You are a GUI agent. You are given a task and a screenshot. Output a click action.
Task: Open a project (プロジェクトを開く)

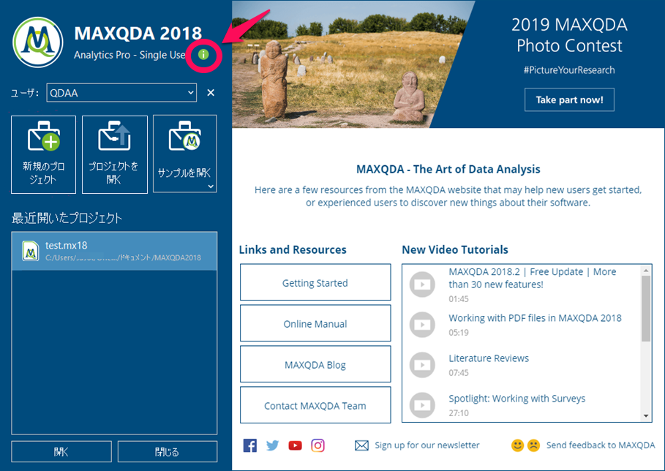pyautogui.click(x=115, y=154)
